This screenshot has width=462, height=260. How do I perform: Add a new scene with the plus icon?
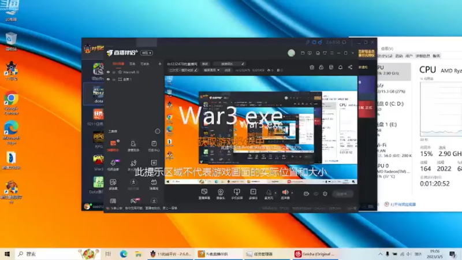click(x=160, y=64)
